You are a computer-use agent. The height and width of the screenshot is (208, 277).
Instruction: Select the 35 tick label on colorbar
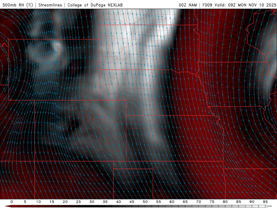coord(105,202)
